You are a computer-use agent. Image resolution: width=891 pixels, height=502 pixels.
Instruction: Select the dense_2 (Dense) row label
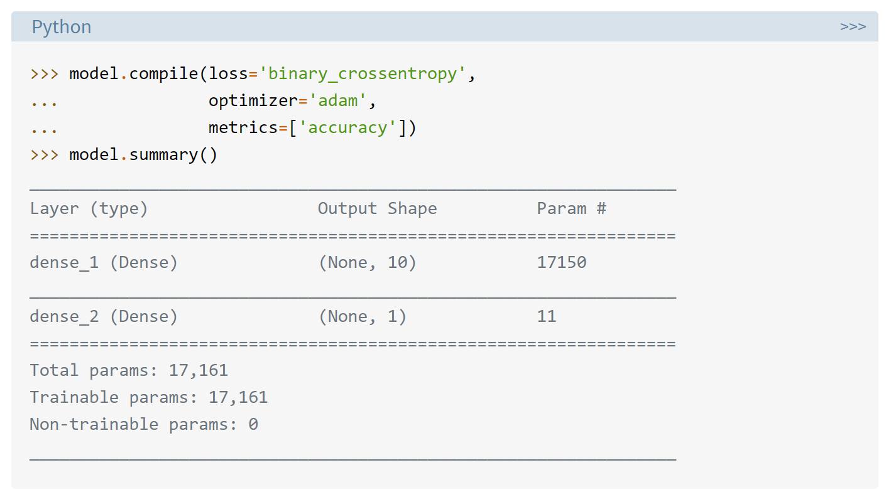pyautogui.click(x=104, y=317)
